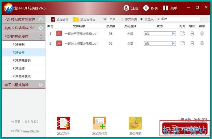Image resolution: width=212 pixels, height=139 pixels.
Task: Click file name 一起游三亚旅游攻略.pdf
Action: [x=81, y=34]
